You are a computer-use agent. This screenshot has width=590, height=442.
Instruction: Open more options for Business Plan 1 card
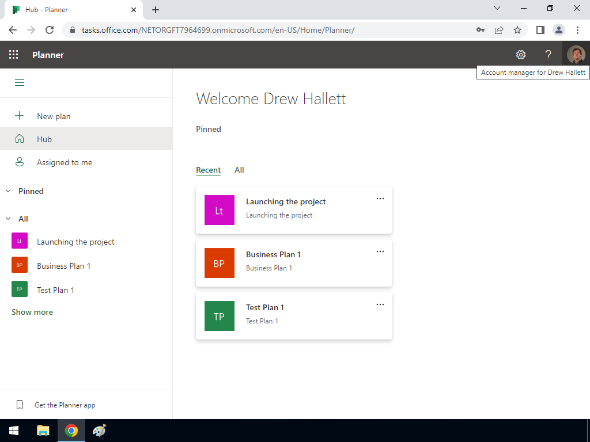point(380,252)
